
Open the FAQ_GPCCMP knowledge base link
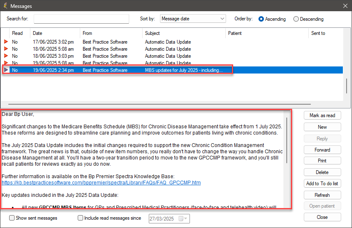point(101,183)
